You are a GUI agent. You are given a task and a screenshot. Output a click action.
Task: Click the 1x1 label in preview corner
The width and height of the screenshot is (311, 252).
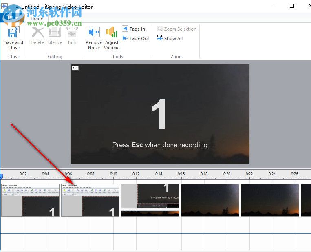pyautogui.click(x=75, y=68)
